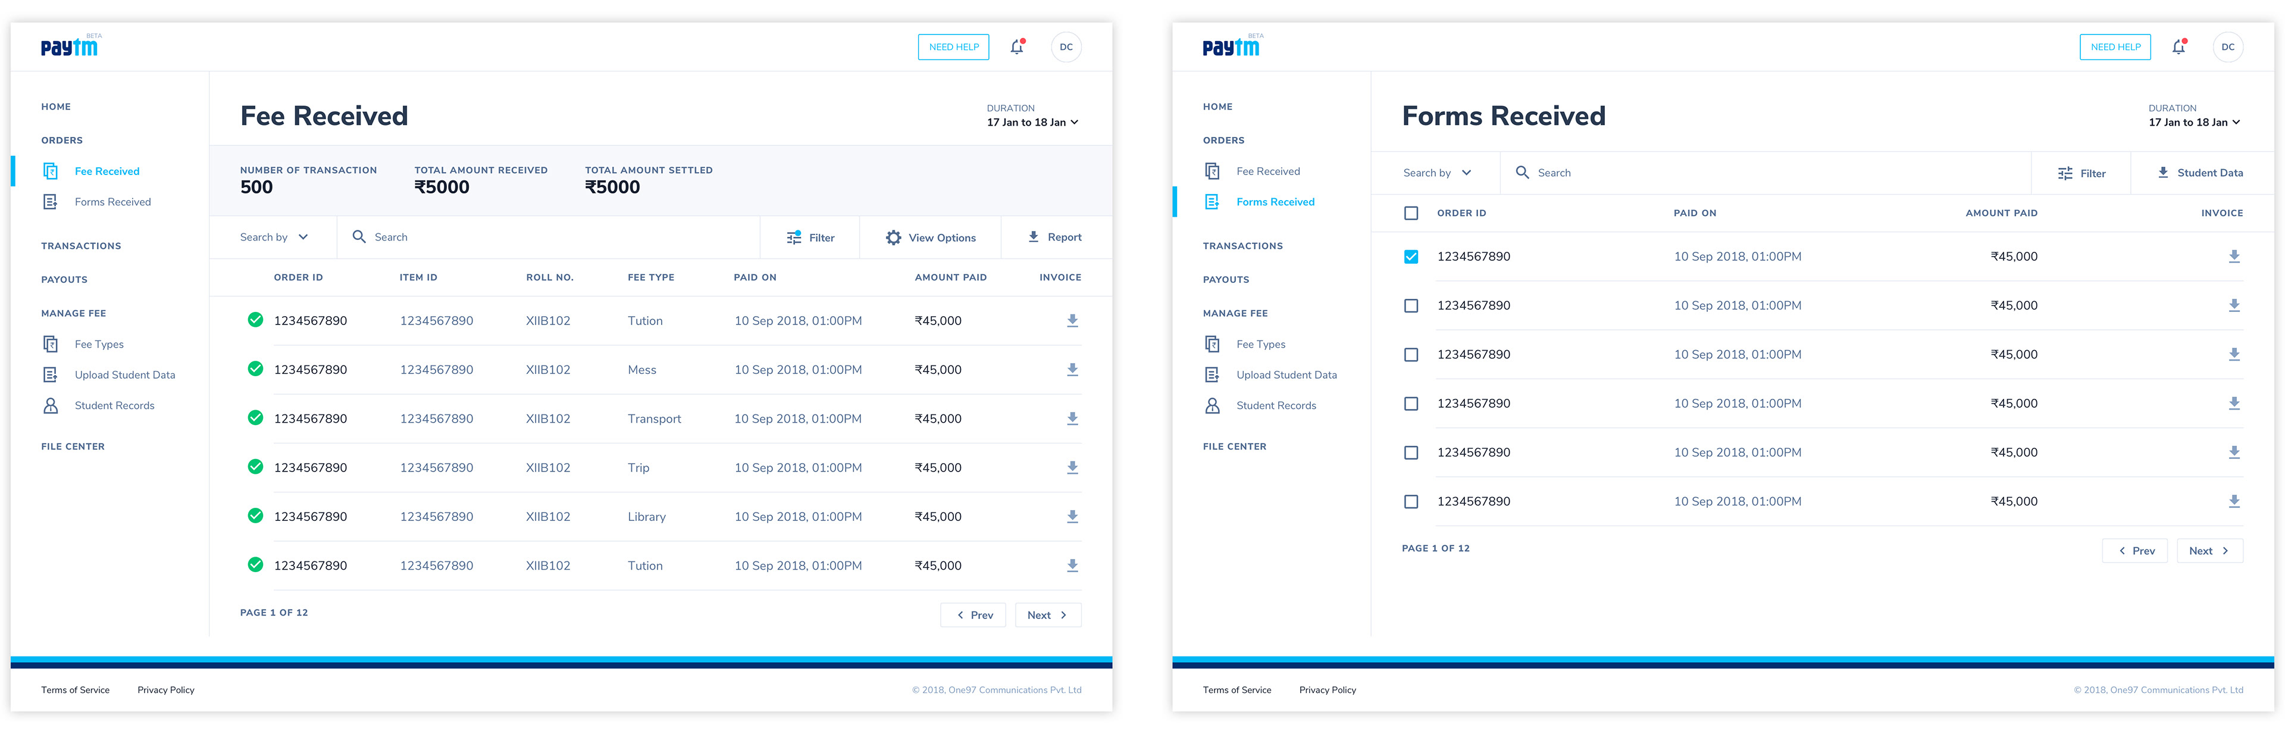Download invoice of fifth row in Forms Received
The width and height of the screenshot is (2285, 734).
click(x=2234, y=452)
